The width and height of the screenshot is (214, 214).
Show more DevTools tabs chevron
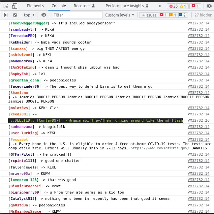tap(160, 6)
